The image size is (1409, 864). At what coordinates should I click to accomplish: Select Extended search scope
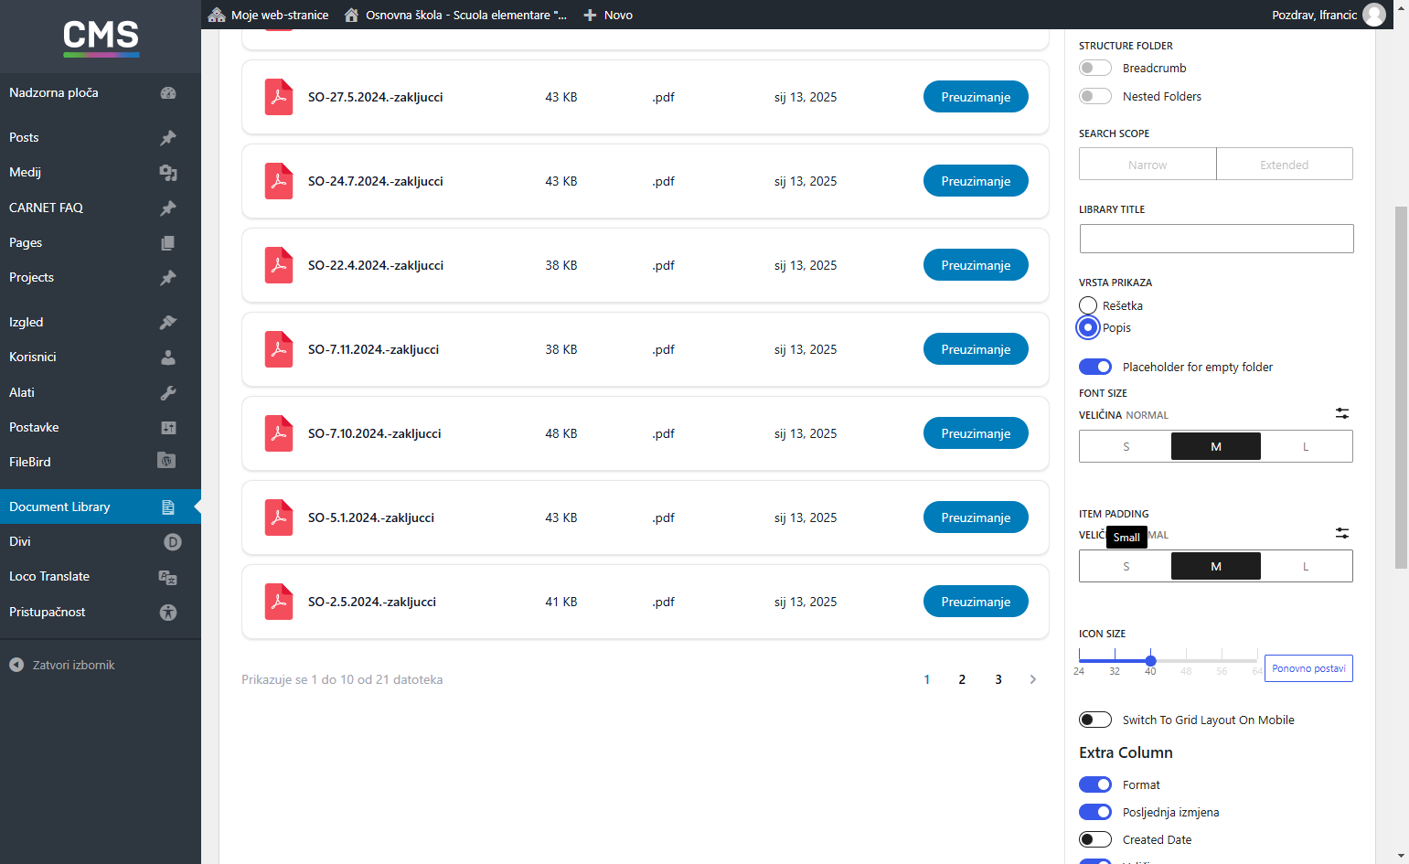click(x=1285, y=165)
